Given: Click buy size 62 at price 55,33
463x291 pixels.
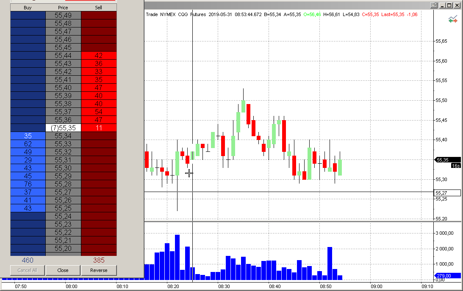Looking at the screenshot, I should [x=28, y=144].
